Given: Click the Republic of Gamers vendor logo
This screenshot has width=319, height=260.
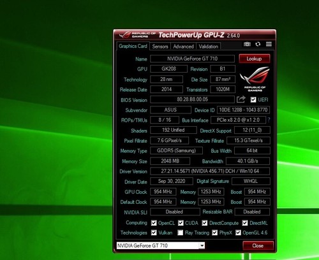Looking at the screenshot, I should coord(255,79).
